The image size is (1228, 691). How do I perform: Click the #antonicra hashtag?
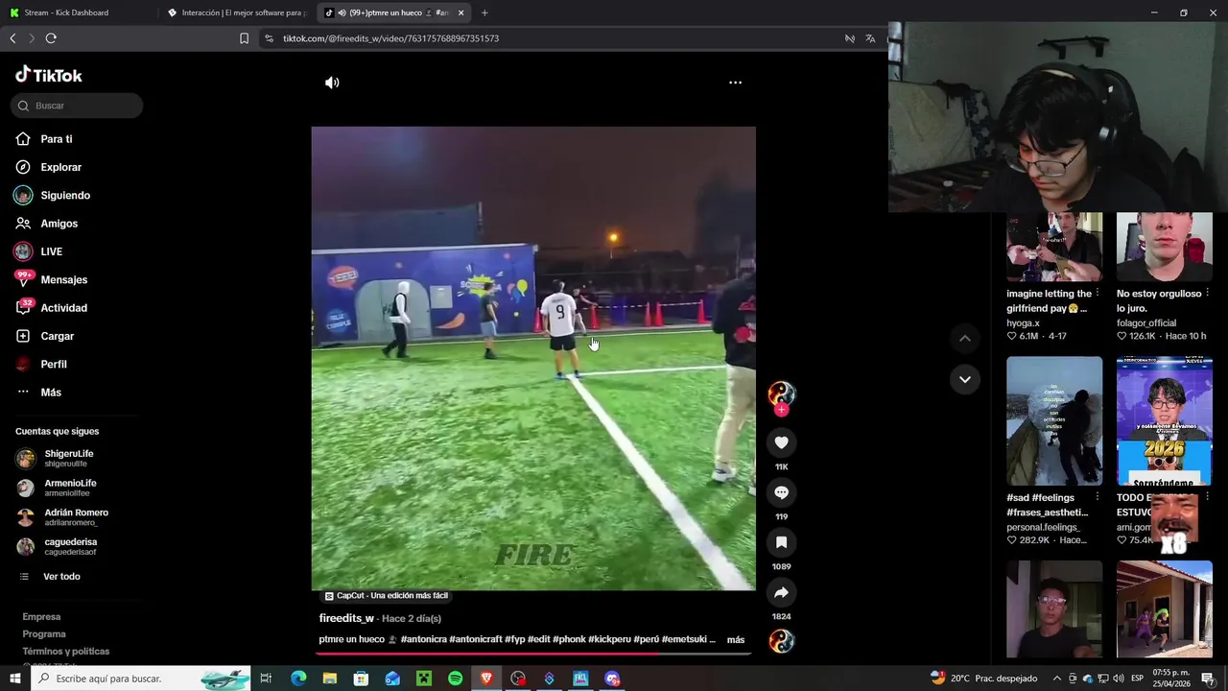pos(423,639)
